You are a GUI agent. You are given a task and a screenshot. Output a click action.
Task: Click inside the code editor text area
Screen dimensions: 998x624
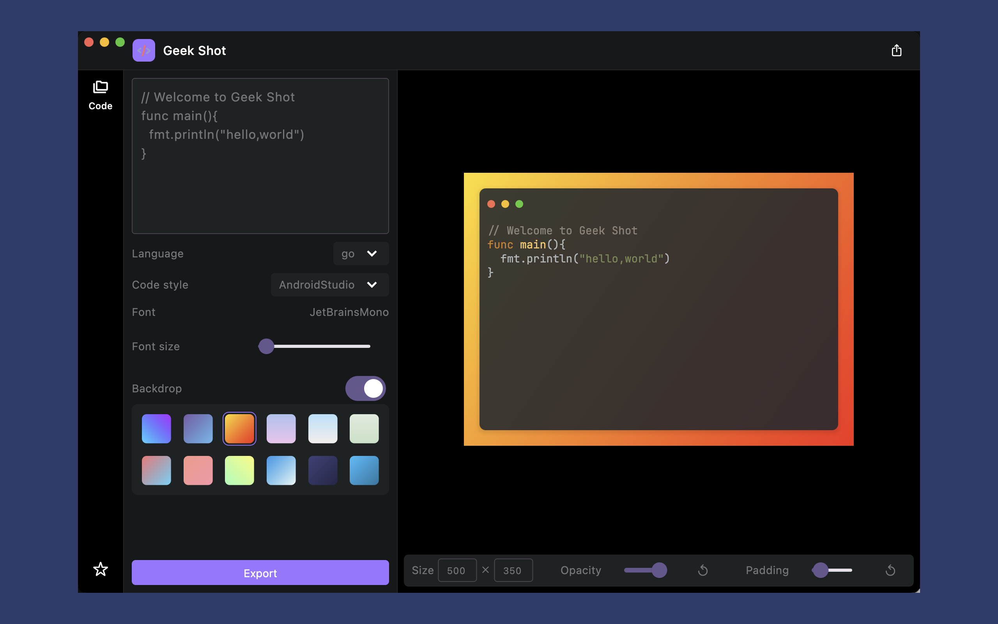260,156
